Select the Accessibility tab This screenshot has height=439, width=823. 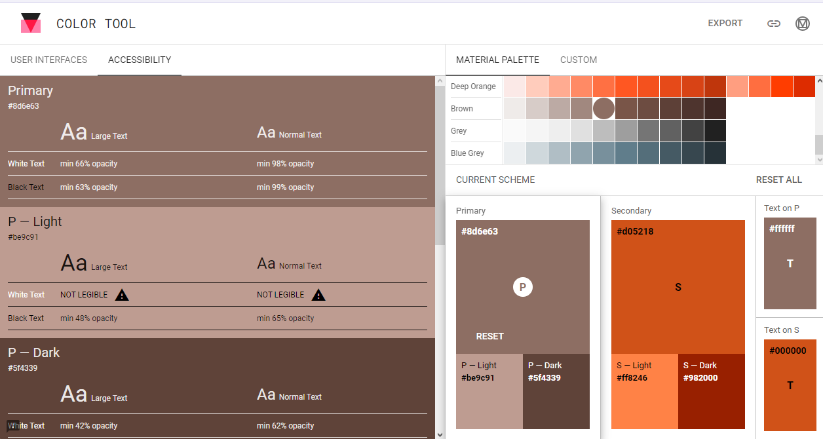tap(140, 60)
